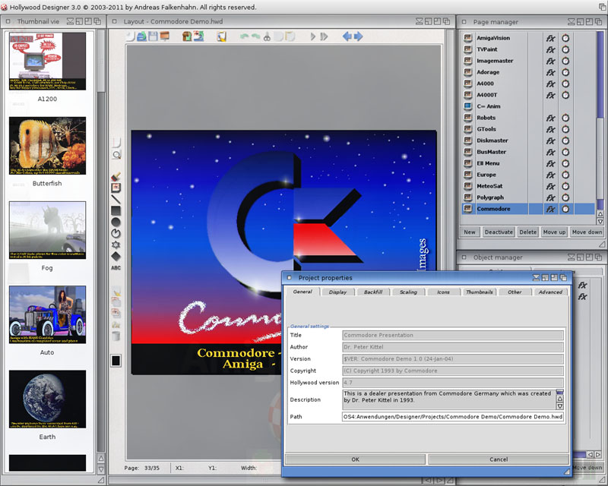Screen dimensions: 608x486
Task: Select the insert picture tool
Action: 116,188
